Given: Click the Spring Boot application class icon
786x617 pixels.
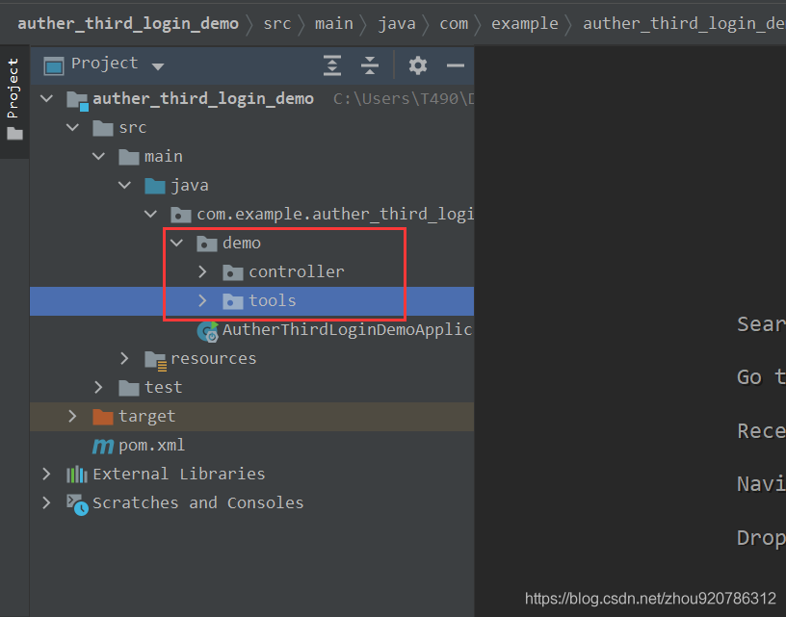Looking at the screenshot, I should point(207,331).
